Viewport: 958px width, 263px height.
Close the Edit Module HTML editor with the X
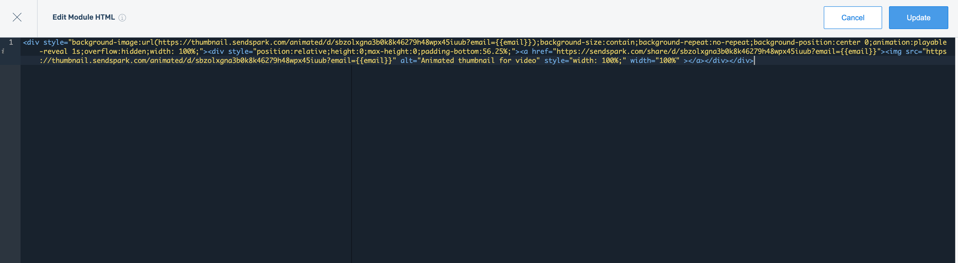(17, 17)
